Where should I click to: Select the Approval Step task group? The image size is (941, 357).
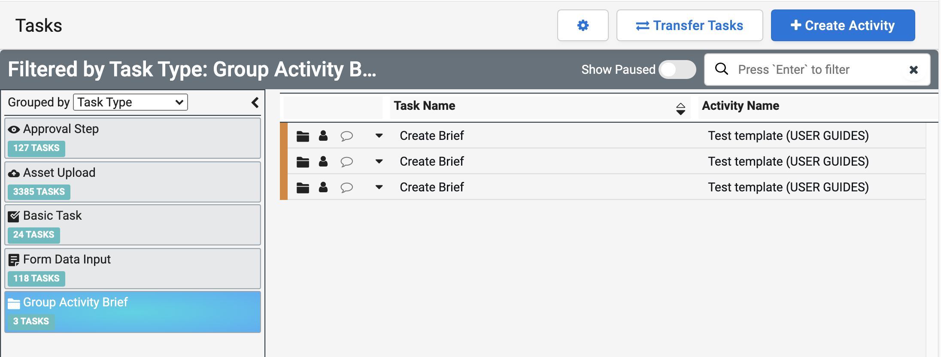tap(132, 138)
